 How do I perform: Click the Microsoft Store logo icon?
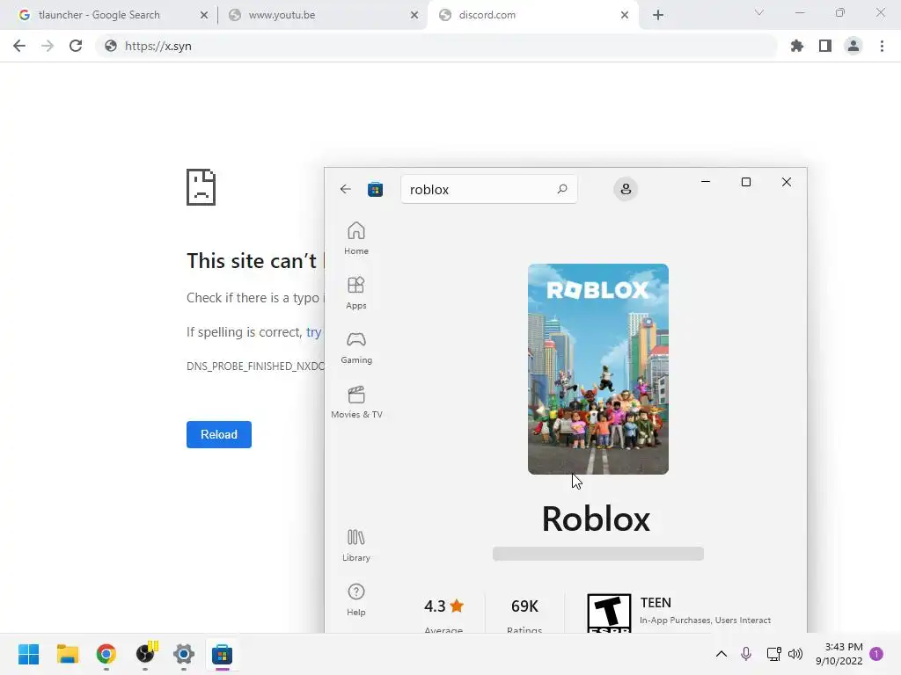click(x=375, y=190)
